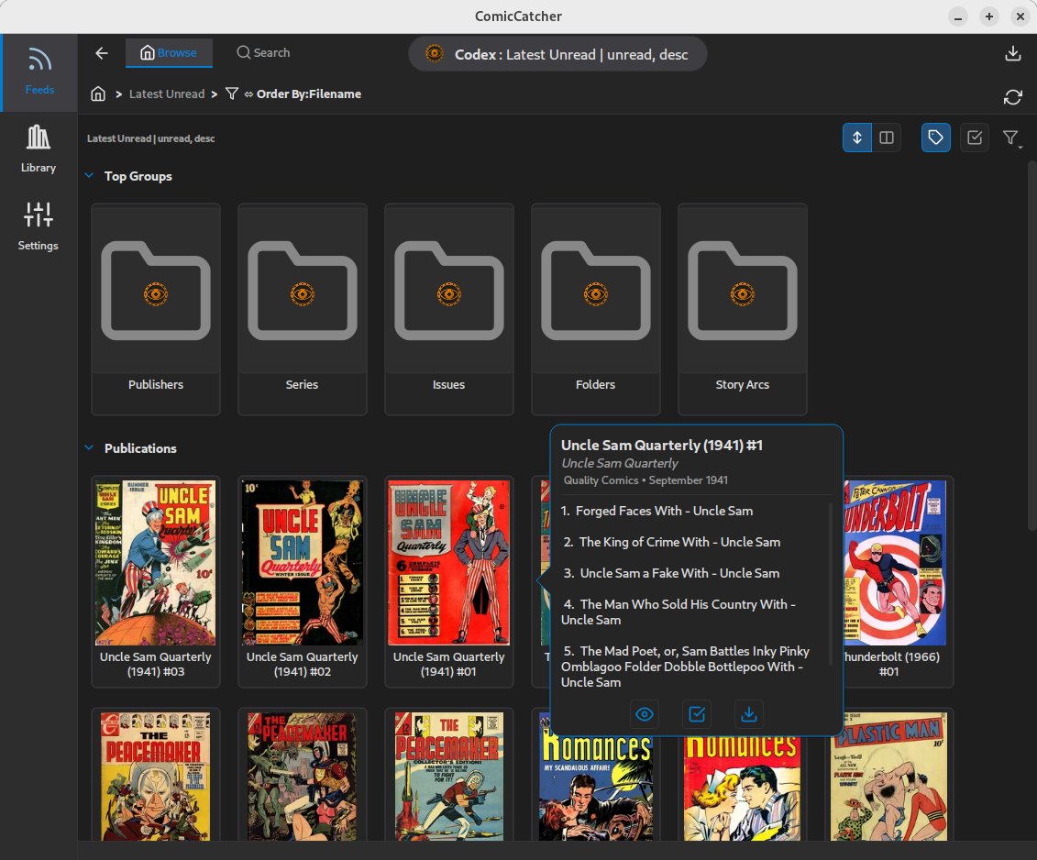Screen dimensions: 1037x860
Task: Open Settings in the sidebar
Action: 39,226
